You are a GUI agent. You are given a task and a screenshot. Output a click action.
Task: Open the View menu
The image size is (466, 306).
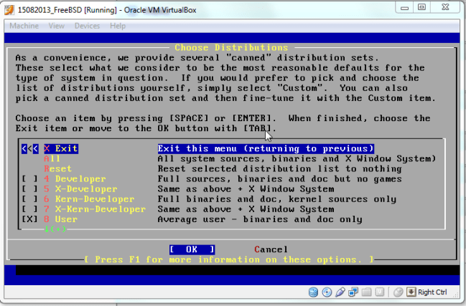click(x=56, y=26)
